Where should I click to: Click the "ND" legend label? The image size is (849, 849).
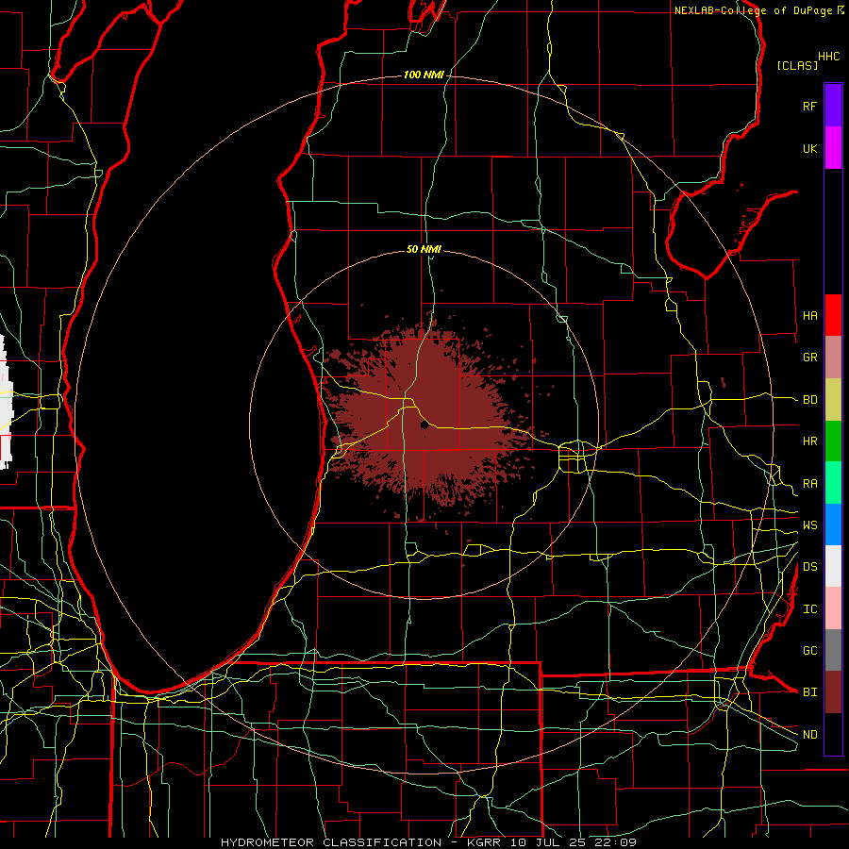click(809, 735)
